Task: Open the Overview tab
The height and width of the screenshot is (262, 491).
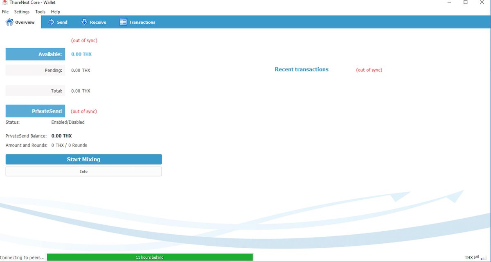Action: [x=20, y=22]
